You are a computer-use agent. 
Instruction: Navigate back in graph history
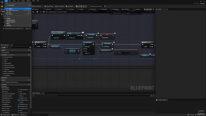click(37, 12)
